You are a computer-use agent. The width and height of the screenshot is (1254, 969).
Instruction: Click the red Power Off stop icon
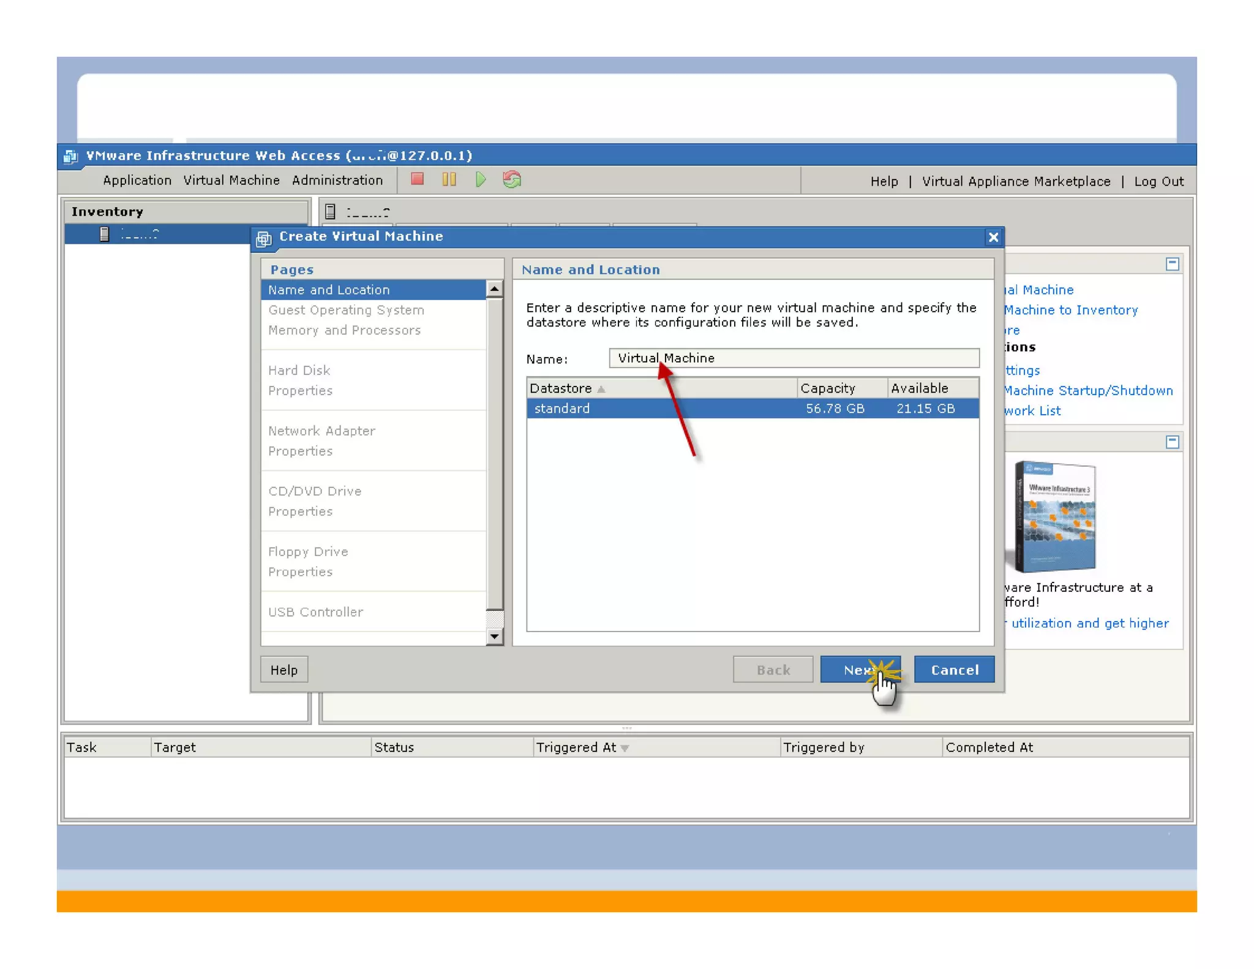(417, 179)
